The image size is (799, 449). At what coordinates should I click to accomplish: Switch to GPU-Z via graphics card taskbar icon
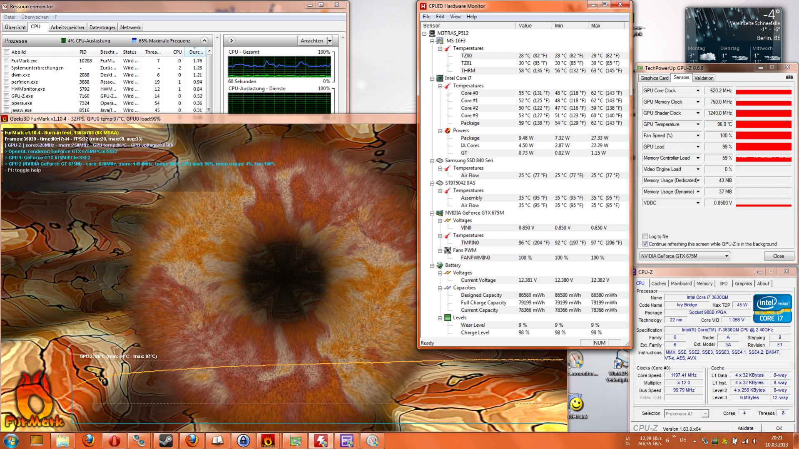(x=295, y=440)
